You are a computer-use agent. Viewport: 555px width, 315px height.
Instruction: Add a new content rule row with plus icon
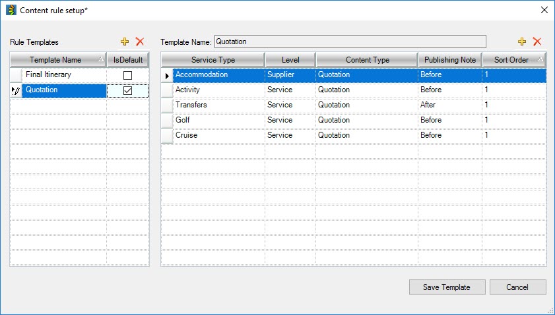point(522,42)
